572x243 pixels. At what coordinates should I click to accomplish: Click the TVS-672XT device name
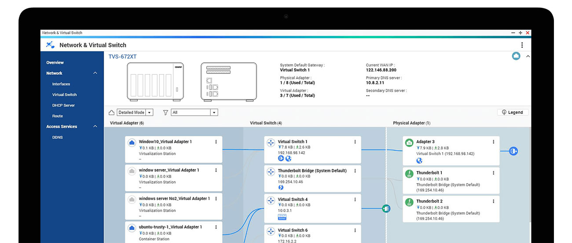coord(123,57)
